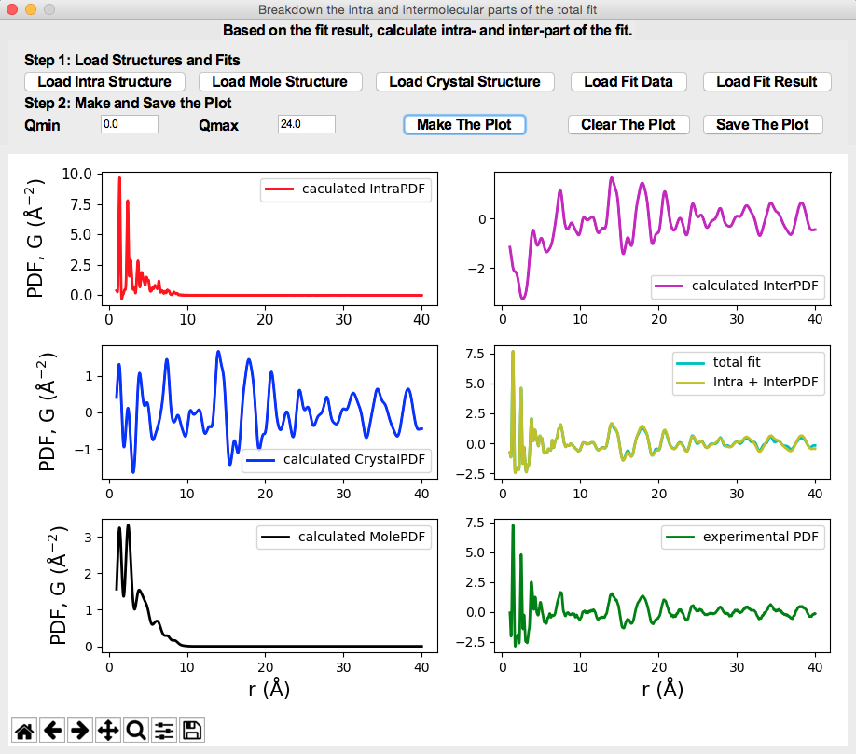Click the Qmax input field
The image size is (856, 754).
click(306, 124)
